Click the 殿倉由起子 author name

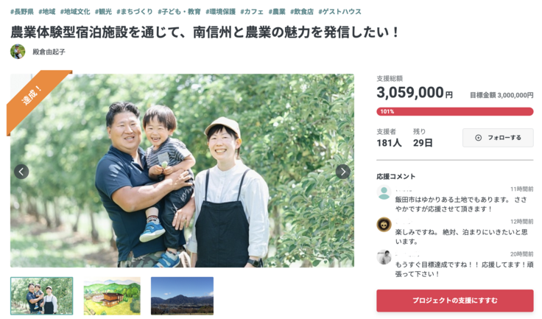tap(49, 52)
